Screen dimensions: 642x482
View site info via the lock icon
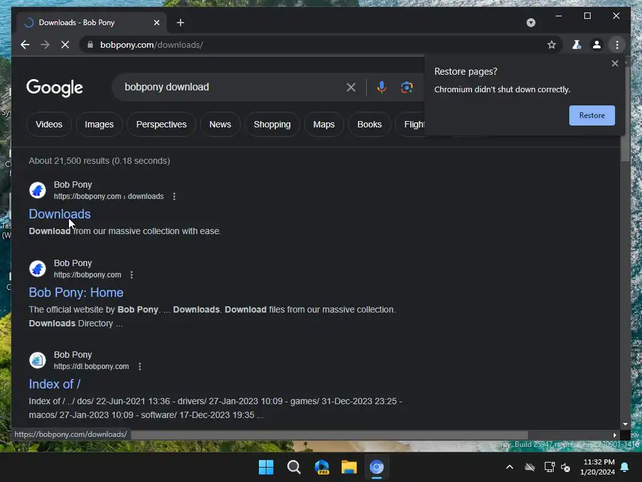point(90,45)
